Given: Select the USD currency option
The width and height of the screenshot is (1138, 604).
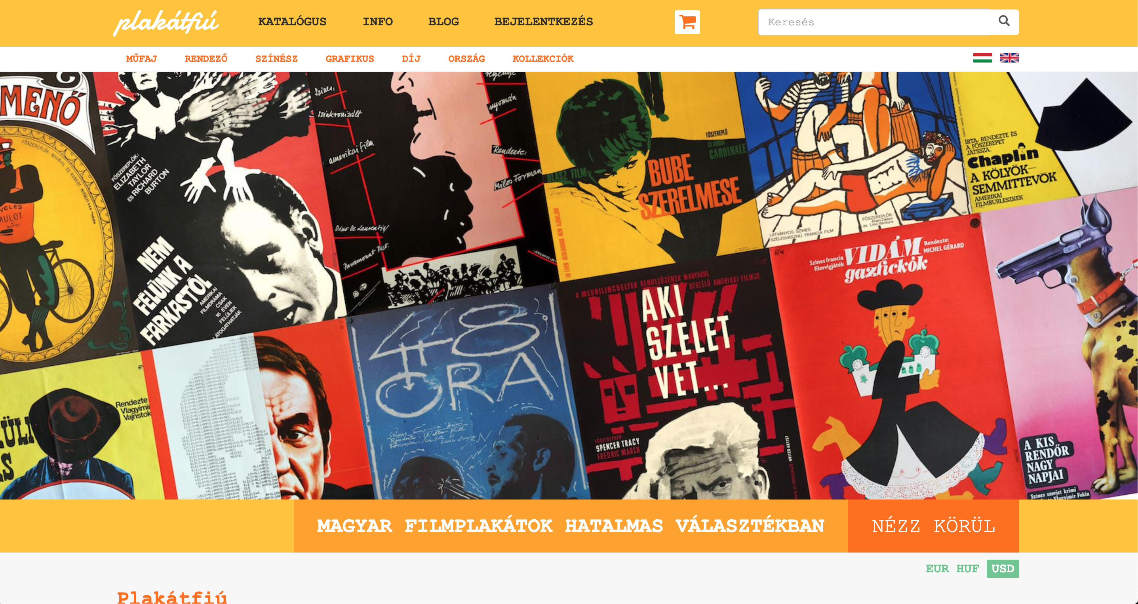Looking at the screenshot, I should [1003, 569].
